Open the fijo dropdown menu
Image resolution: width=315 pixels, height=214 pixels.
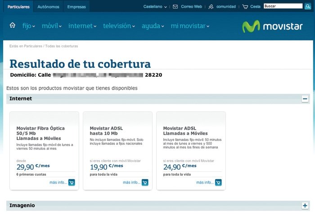click(29, 26)
